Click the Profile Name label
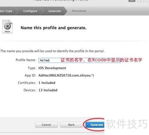Screen dimensions: 149x135 point(26,60)
